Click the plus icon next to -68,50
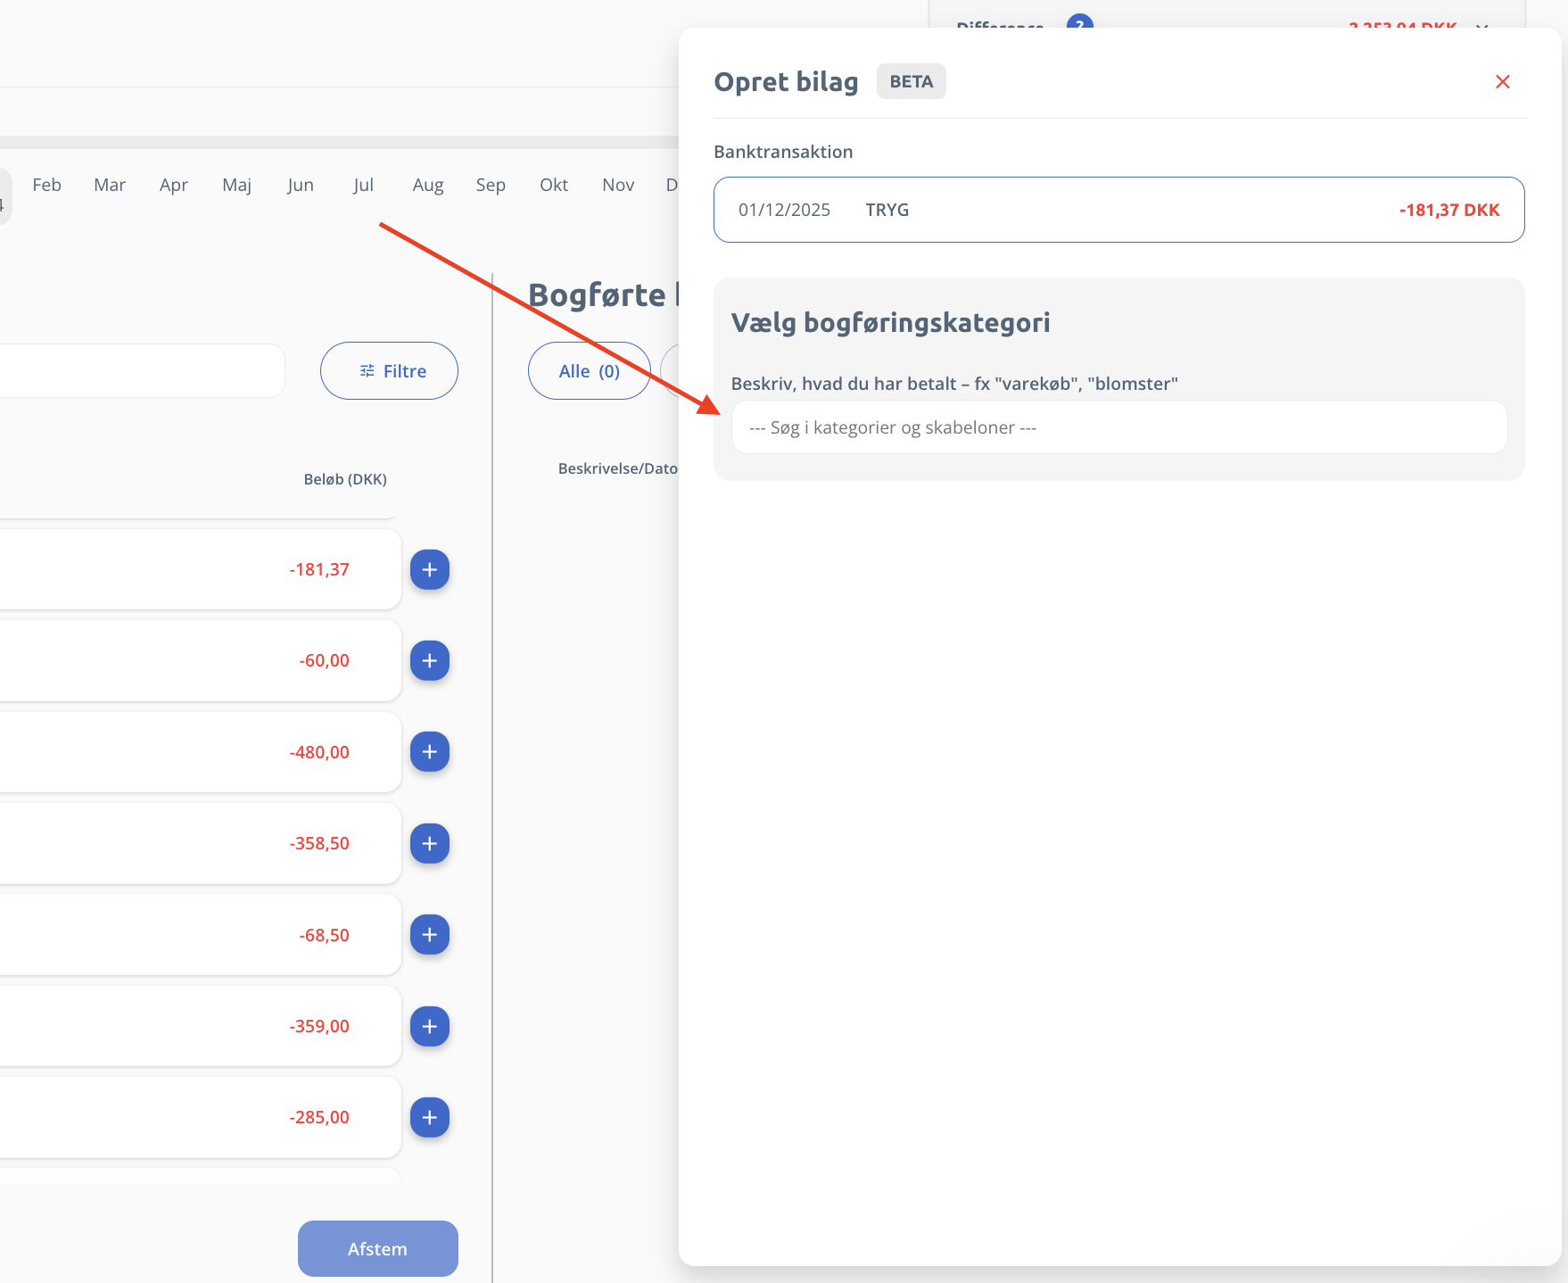This screenshot has width=1568, height=1283. [429, 934]
